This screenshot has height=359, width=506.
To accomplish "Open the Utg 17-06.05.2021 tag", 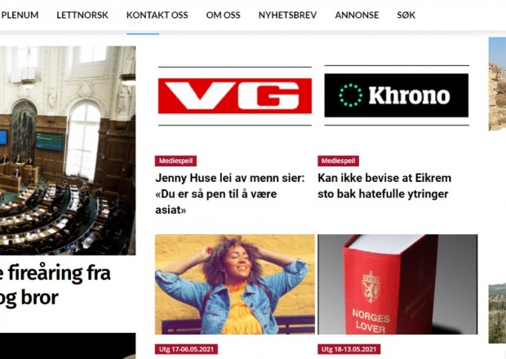I will [186, 349].
